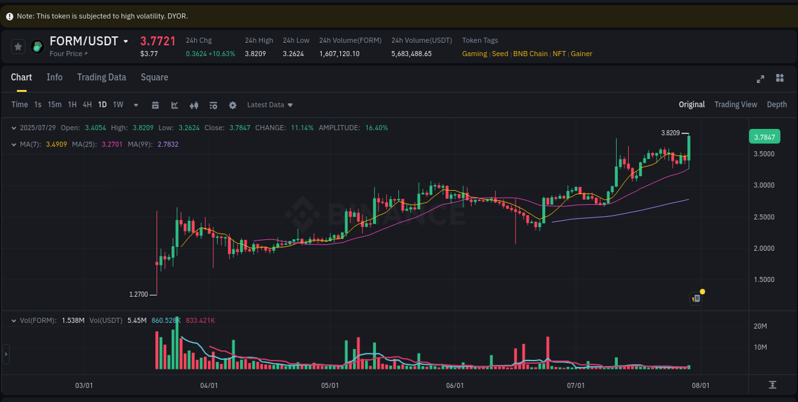
Task: Open the panel layout switcher icon
Action: 779,78
